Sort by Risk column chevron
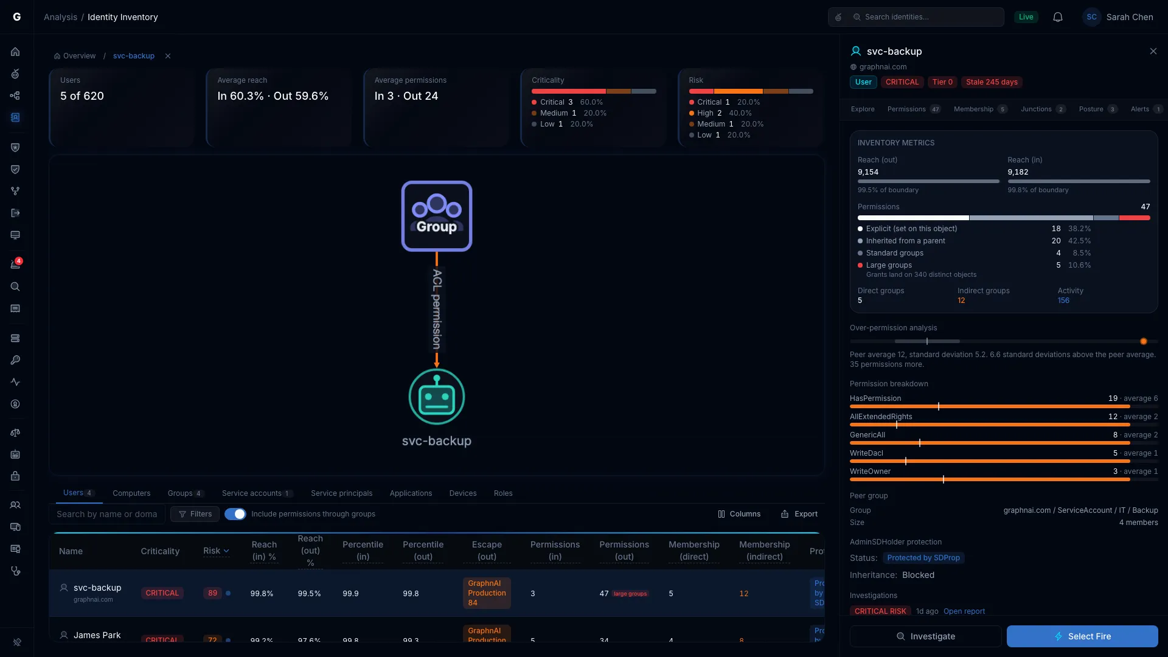 pos(226,551)
